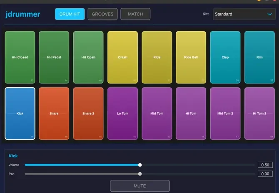Play the Lo Tom pad
Viewport: 279px width, 193px height.
click(x=122, y=114)
